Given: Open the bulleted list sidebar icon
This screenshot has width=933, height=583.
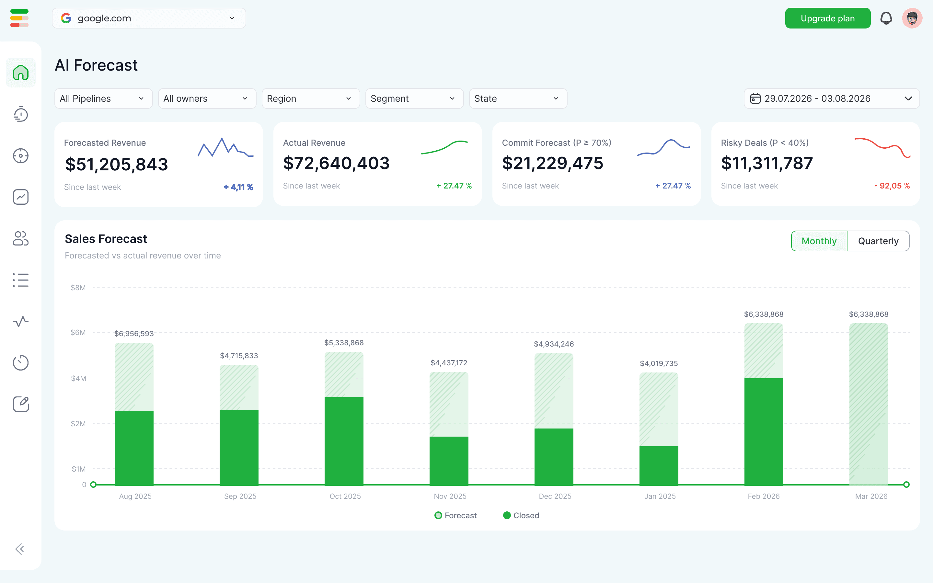Looking at the screenshot, I should tap(20, 280).
